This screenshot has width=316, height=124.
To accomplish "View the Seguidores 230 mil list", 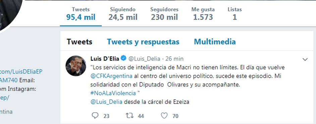I will click(164, 14).
